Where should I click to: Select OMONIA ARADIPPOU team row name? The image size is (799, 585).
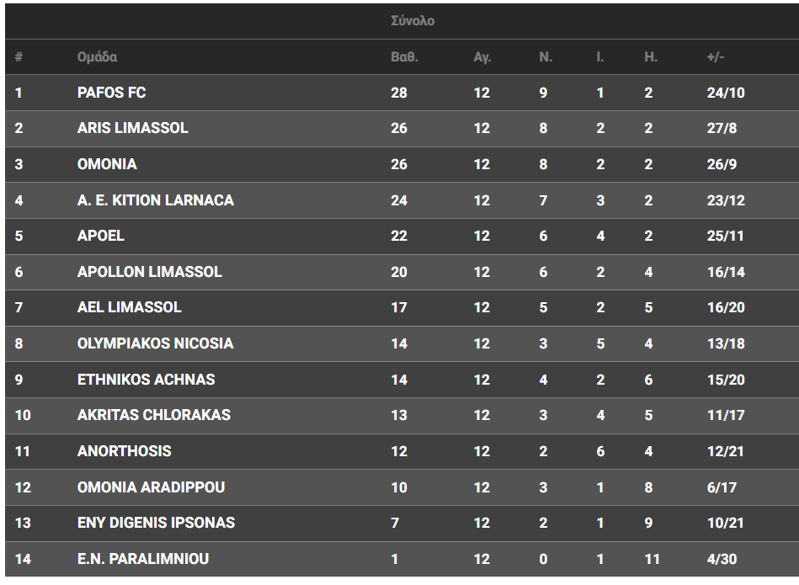pos(151,487)
